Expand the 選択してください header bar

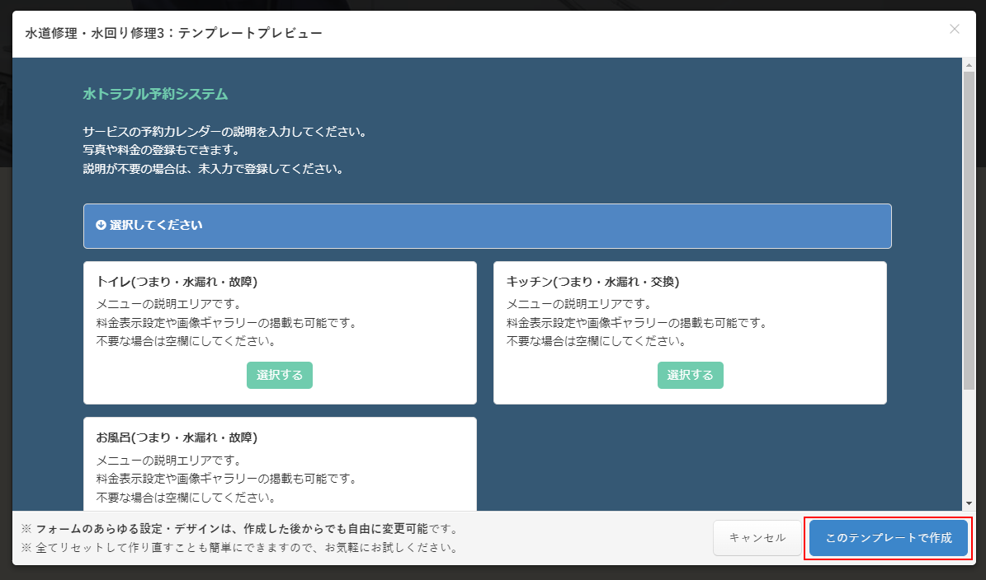pos(487,226)
